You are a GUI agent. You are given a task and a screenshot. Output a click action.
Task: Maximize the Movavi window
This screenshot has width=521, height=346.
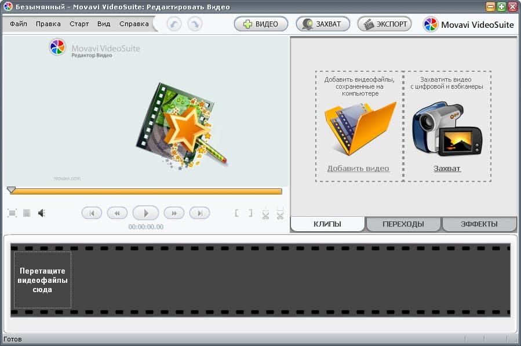click(x=501, y=6)
